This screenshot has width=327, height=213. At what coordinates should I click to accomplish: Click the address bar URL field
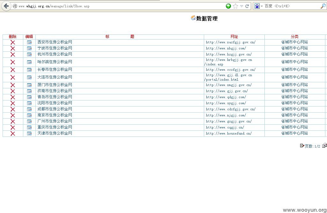click(119, 6)
